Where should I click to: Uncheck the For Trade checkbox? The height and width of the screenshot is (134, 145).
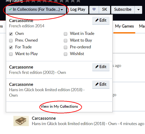[11, 47]
